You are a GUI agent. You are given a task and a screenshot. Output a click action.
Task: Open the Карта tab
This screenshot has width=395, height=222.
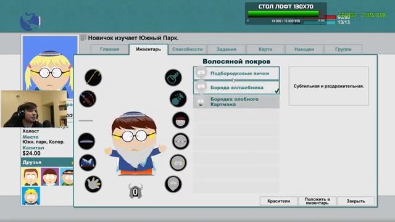point(265,49)
